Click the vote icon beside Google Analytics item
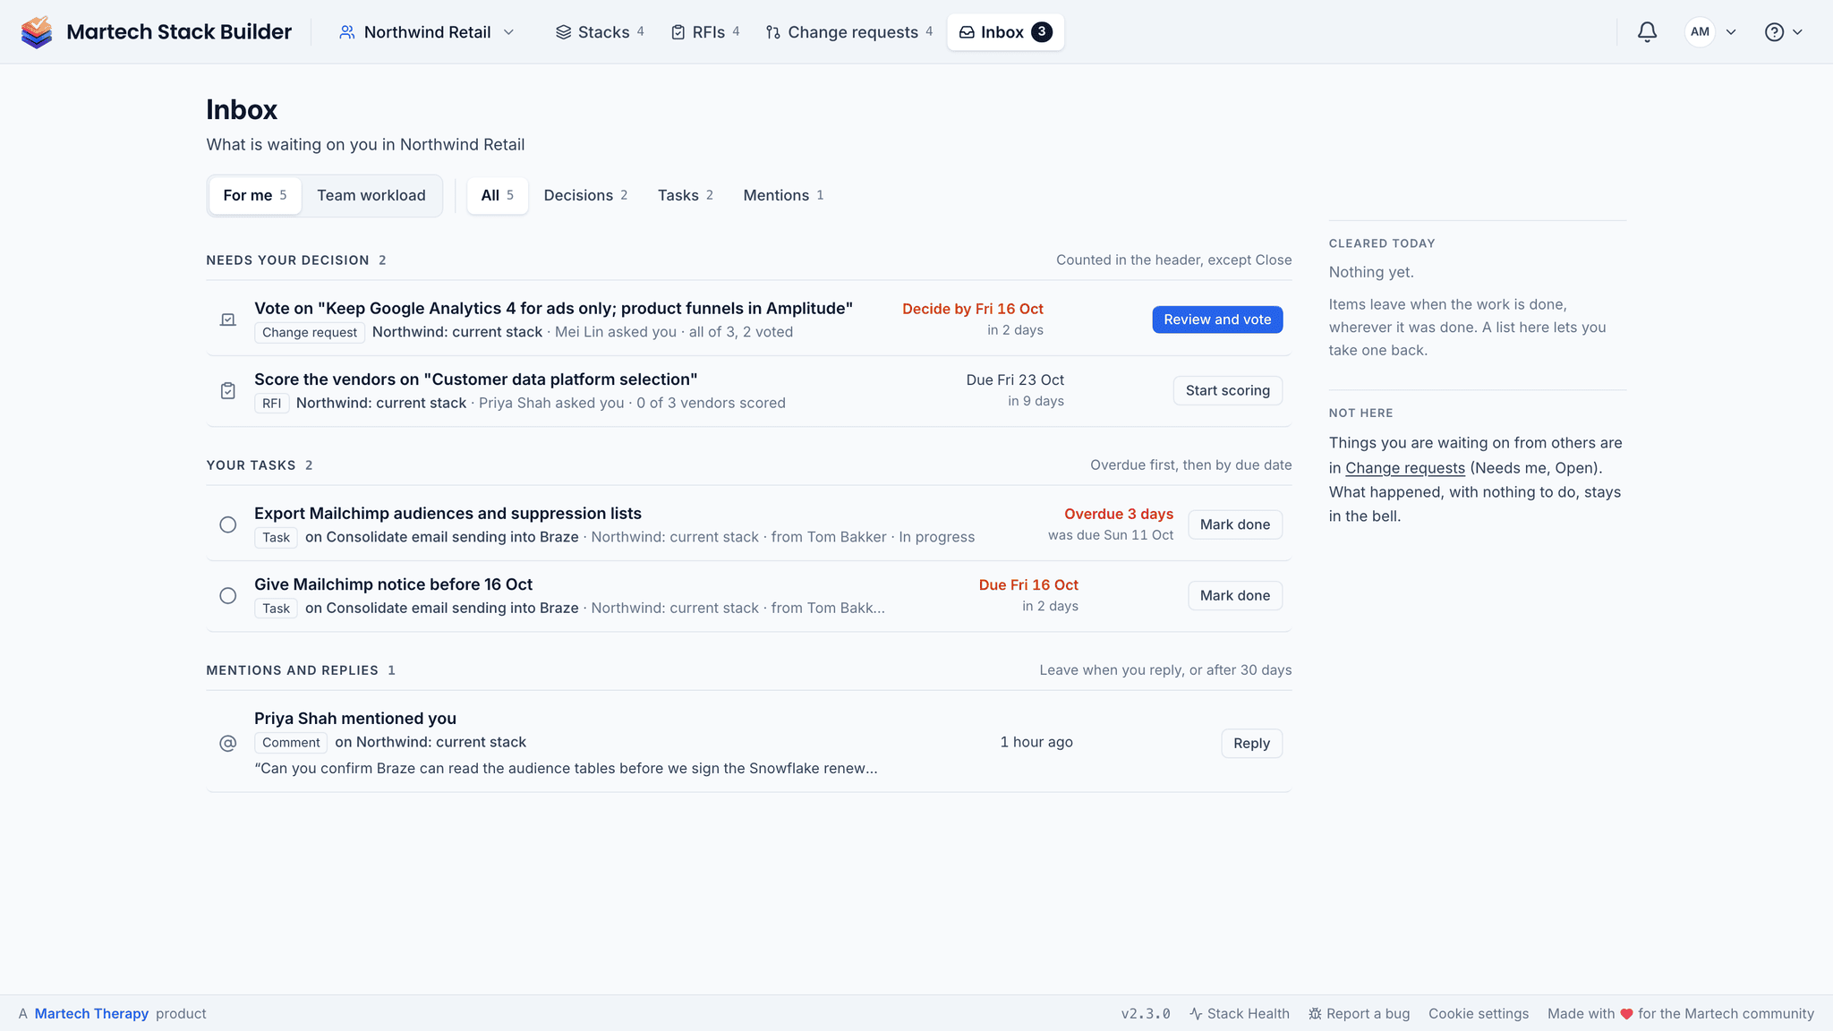The width and height of the screenshot is (1833, 1031). pos(228,320)
